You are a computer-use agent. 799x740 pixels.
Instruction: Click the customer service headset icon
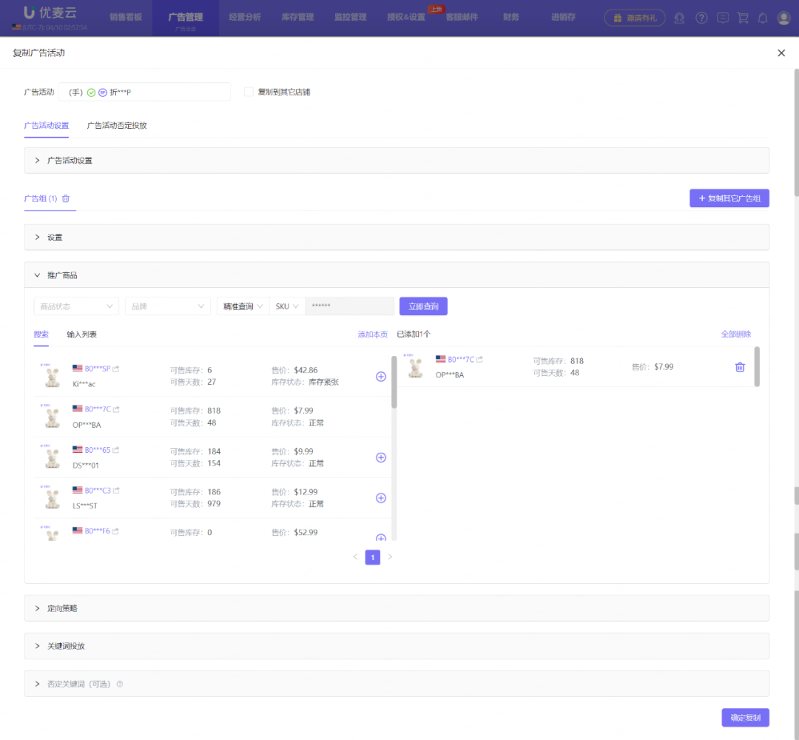click(679, 18)
